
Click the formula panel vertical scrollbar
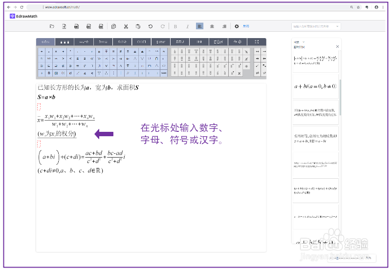point(340,97)
